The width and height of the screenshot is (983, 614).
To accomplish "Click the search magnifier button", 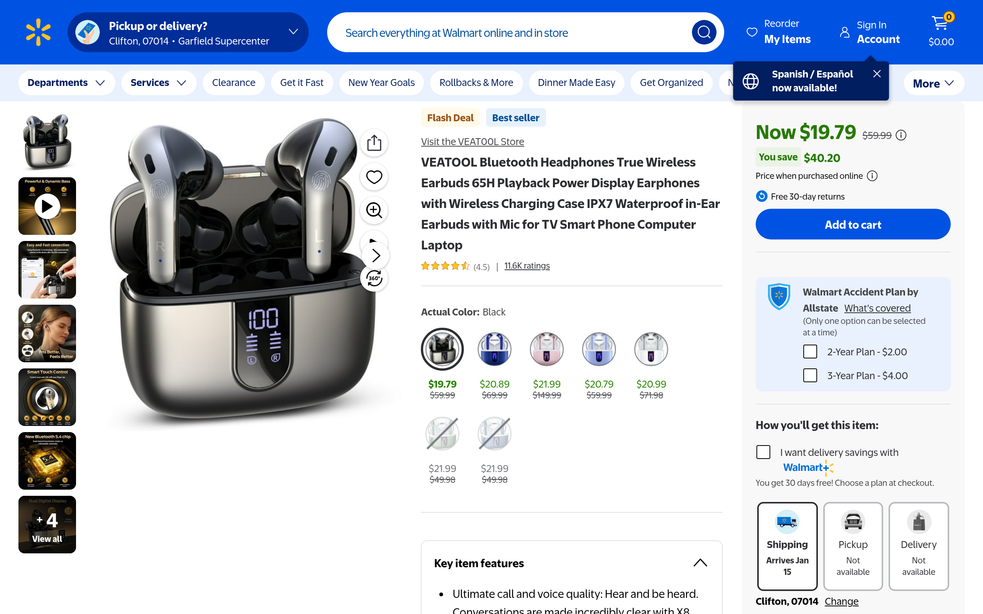I will tap(703, 32).
